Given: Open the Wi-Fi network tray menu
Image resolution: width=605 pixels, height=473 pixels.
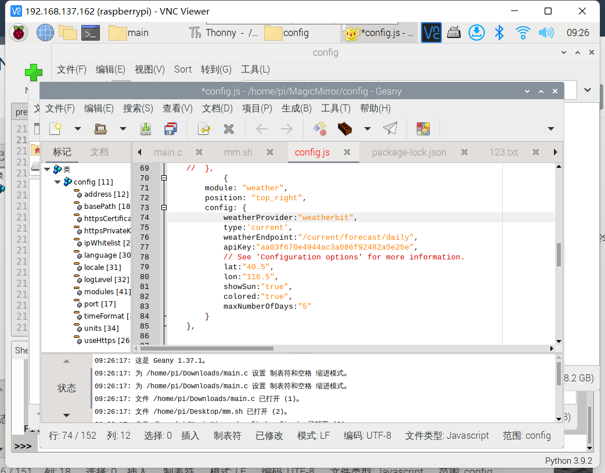Looking at the screenshot, I should [x=523, y=33].
